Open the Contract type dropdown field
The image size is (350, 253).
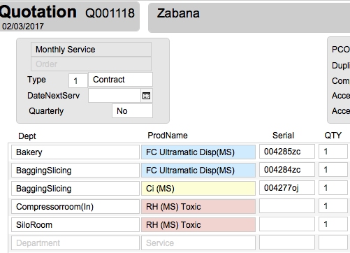tap(120, 80)
